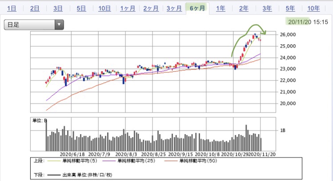This screenshot has width=333, height=181.
Task: Open the 10年 chart range
Action: (x=314, y=8)
